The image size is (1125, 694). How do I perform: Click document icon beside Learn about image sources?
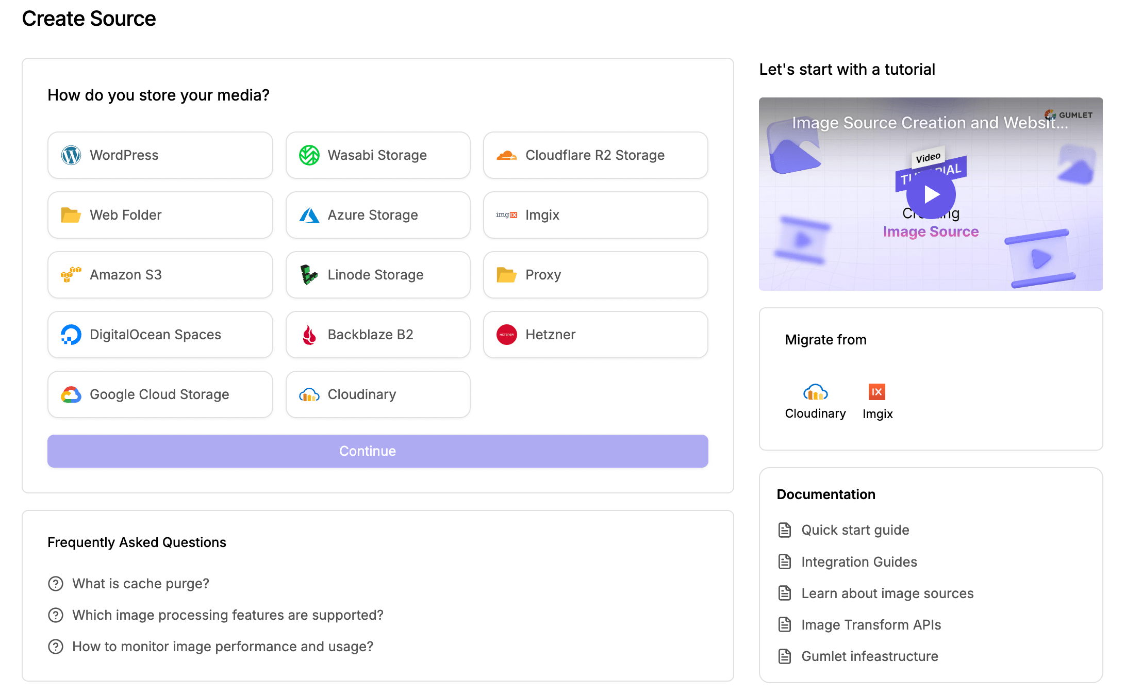785,593
